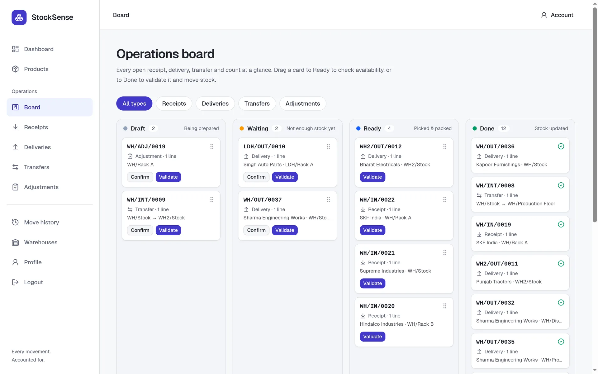Filter the board by Transfers
The height and width of the screenshot is (374, 598).
(x=257, y=103)
